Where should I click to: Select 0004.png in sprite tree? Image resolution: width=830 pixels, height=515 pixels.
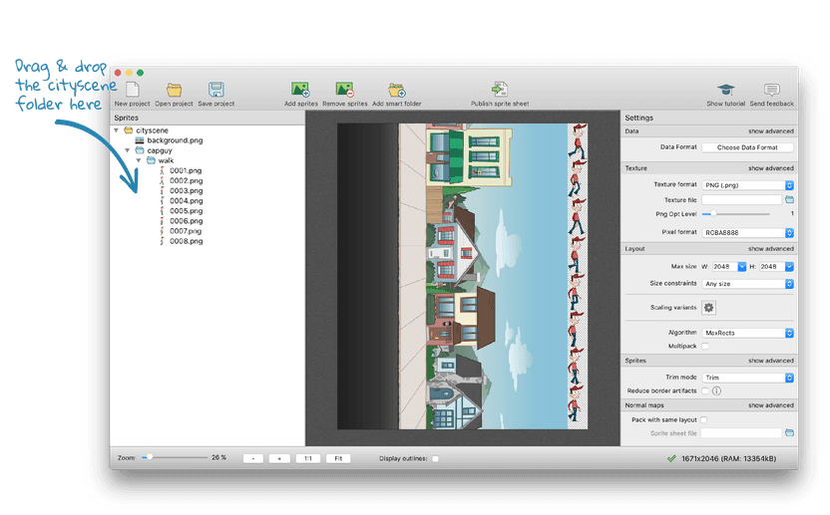tap(186, 200)
